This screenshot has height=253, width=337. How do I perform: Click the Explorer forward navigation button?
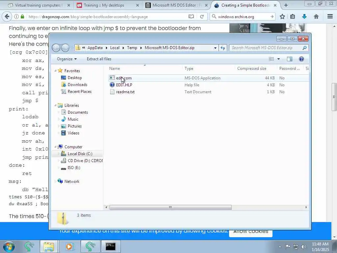click(x=65, y=48)
